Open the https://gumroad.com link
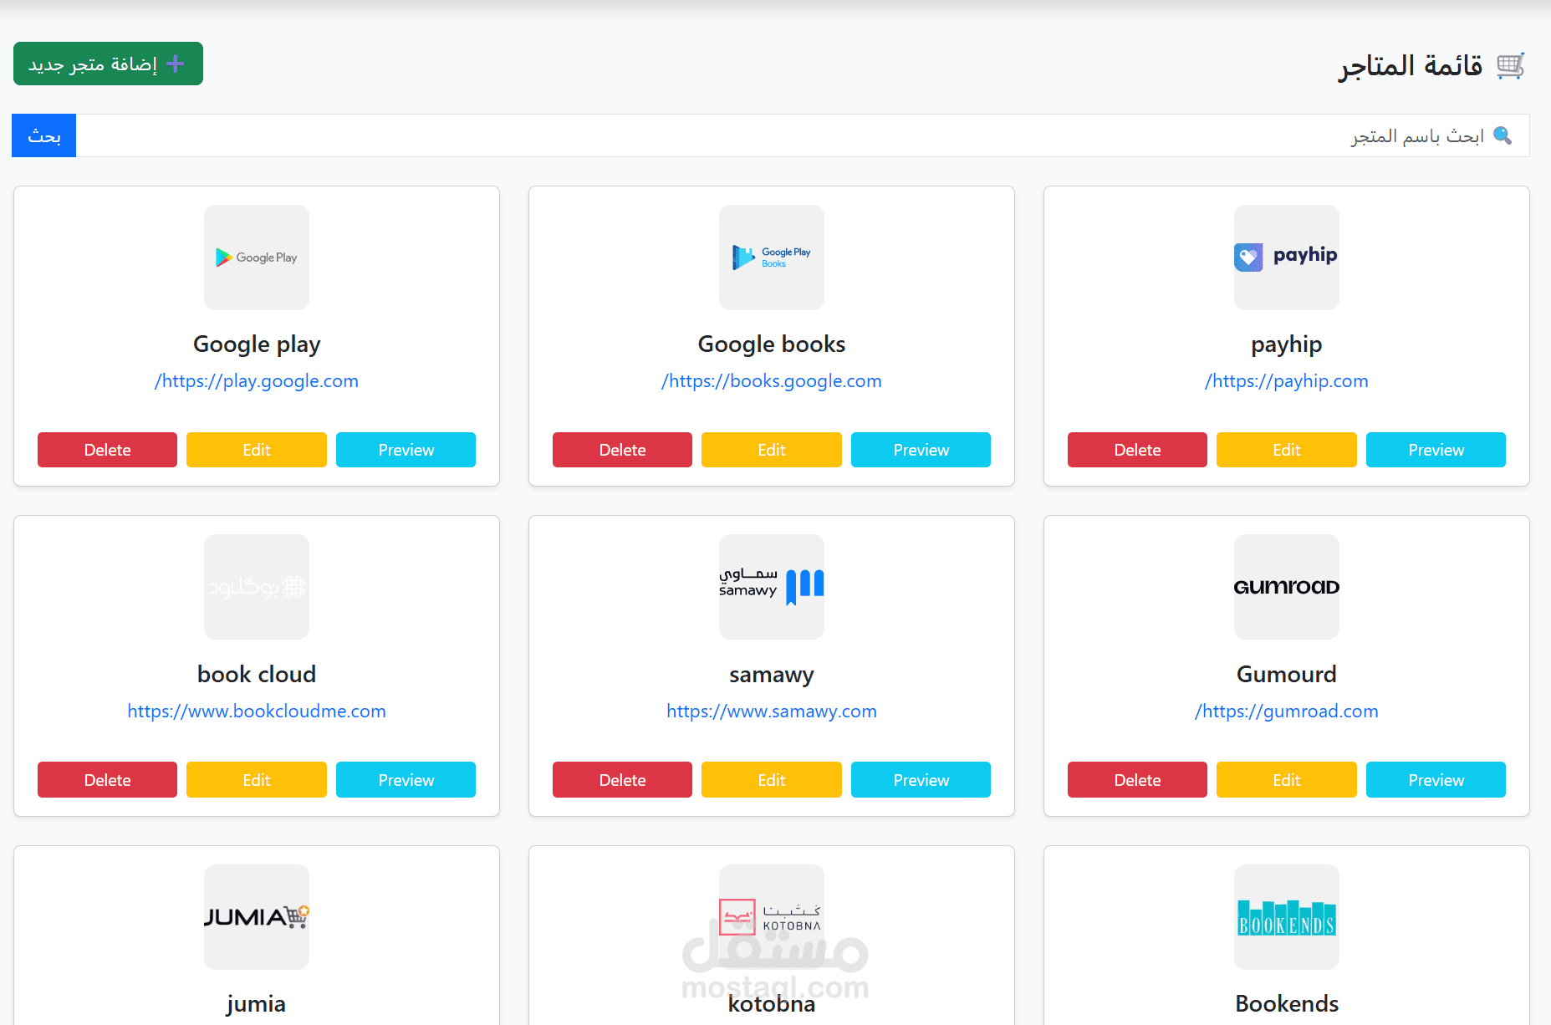The image size is (1551, 1025). point(1287,711)
